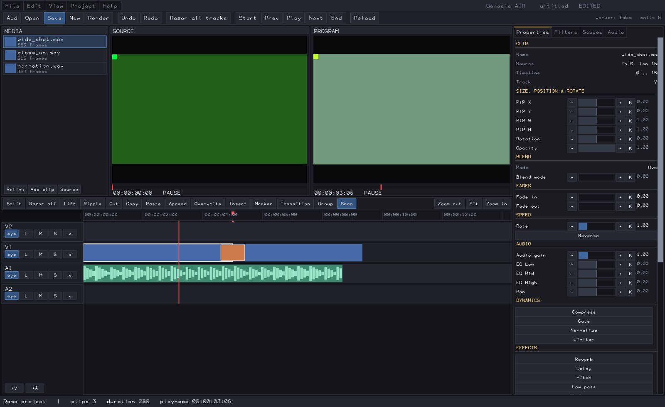Go to End of timeline

click(x=337, y=18)
